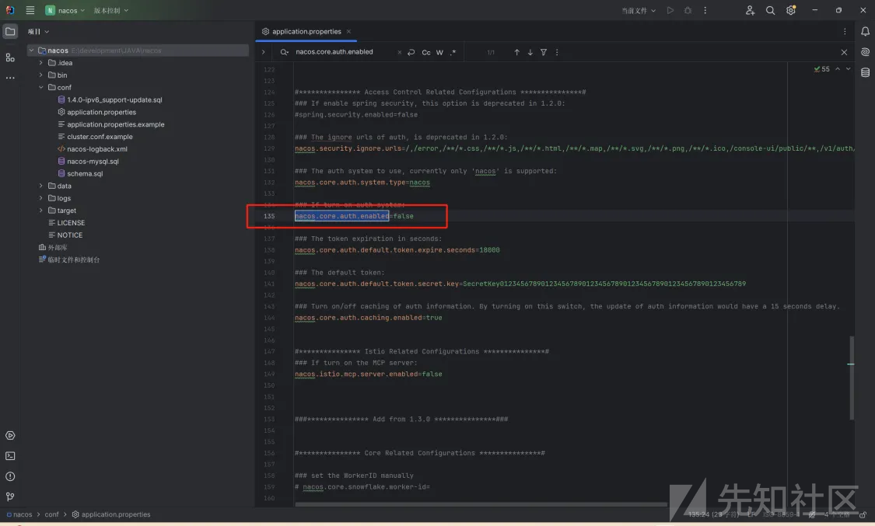Insert new line in search field
Screen dimensions: 875x526
click(411, 52)
